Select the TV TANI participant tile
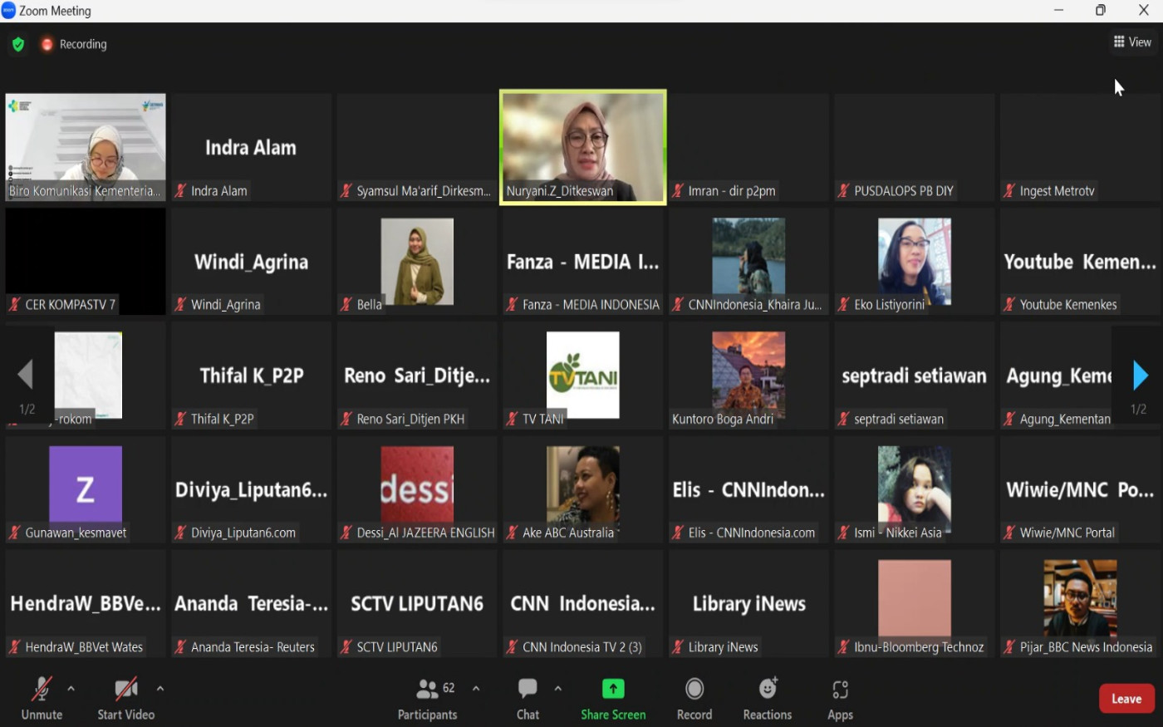 point(582,376)
